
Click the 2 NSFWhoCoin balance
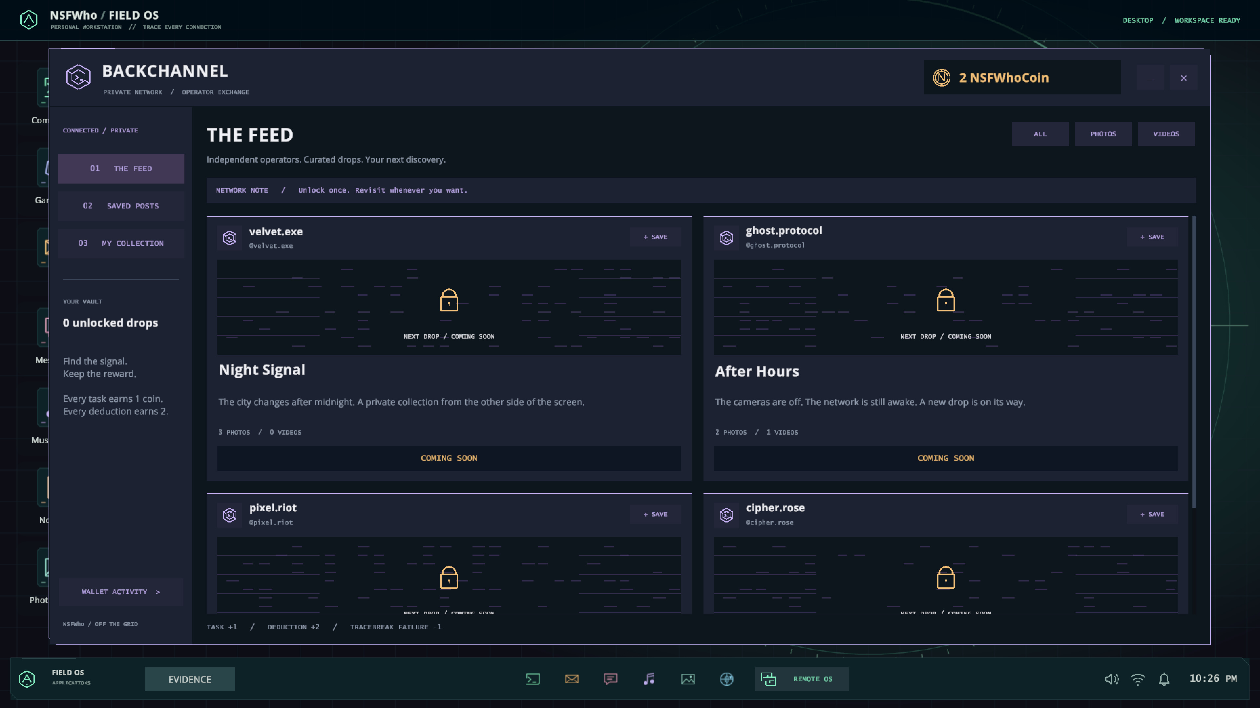coord(1004,78)
